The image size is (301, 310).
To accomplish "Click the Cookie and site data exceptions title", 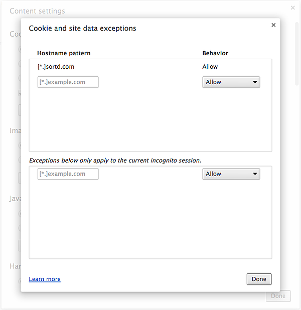I will point(82,29).
